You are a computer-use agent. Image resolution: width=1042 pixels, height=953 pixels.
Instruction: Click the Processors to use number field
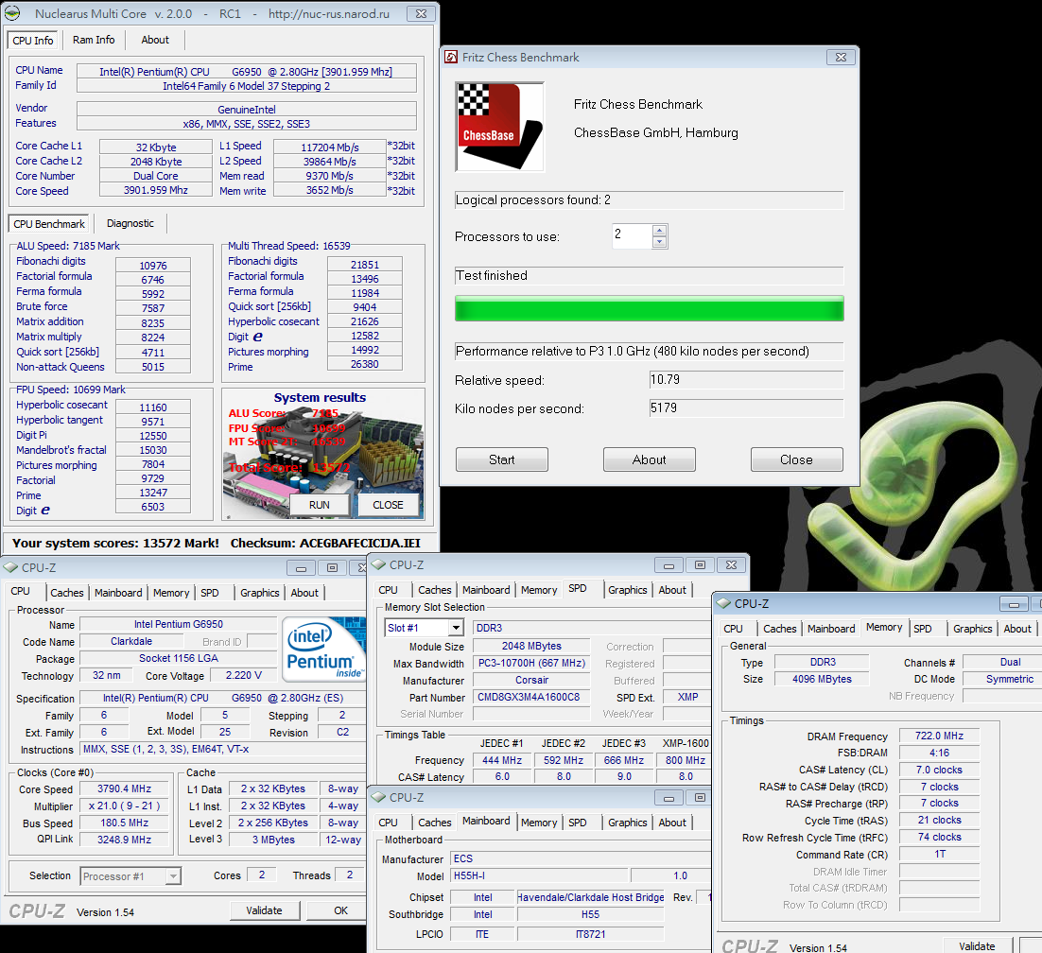632,236
